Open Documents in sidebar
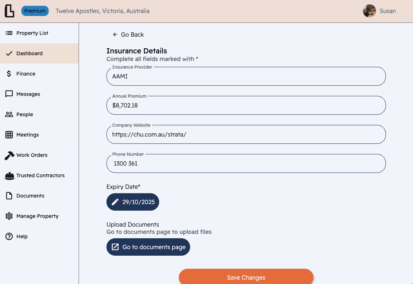Viewport: 413px width, 284px height. pyautogui.click(x=39, y=196)
